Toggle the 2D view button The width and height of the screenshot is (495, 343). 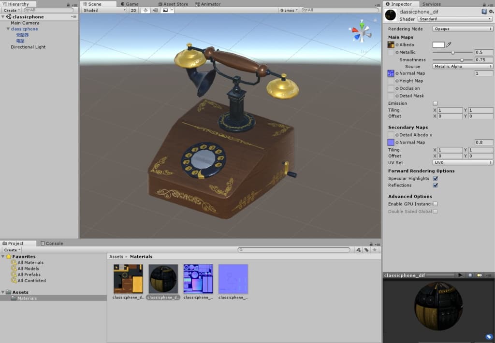click(x=134, y=10)
